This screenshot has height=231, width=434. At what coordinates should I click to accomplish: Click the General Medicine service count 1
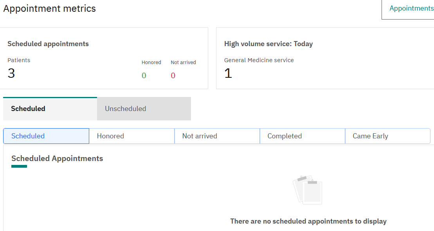pyautogui.click(x=228, y=73)
